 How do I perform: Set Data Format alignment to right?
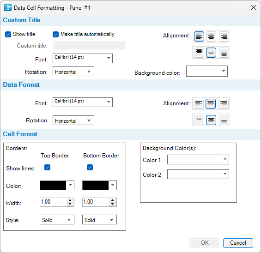tap(224, 104)
